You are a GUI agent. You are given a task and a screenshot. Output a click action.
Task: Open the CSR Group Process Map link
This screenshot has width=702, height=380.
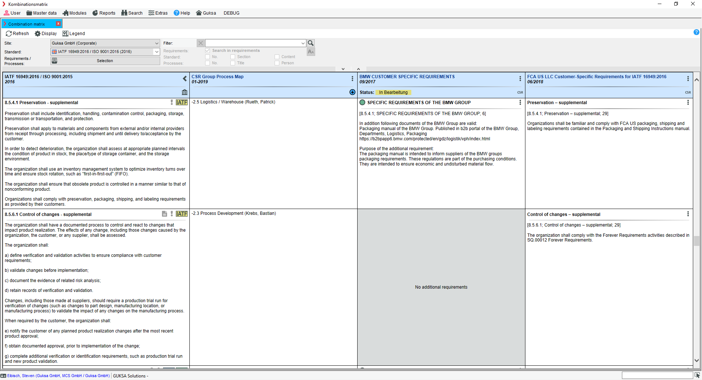(217, 77)
